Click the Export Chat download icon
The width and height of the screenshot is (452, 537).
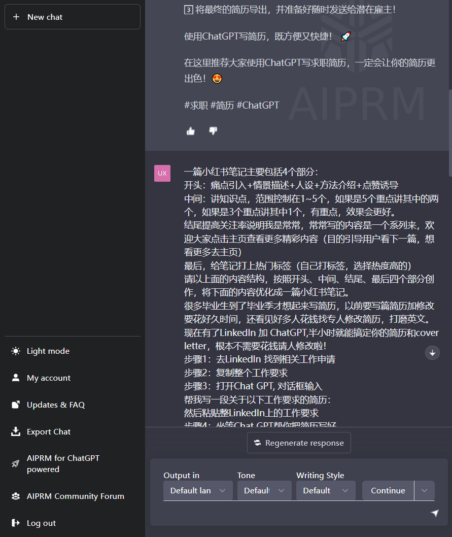(x=15, y=431)
